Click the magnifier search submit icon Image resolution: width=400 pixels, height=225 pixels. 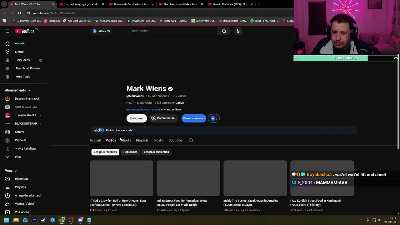click(224, 31)
